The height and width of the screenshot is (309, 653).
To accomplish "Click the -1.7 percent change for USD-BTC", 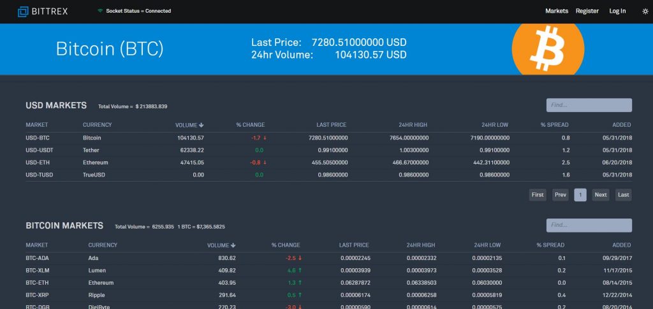I will 256,138.
